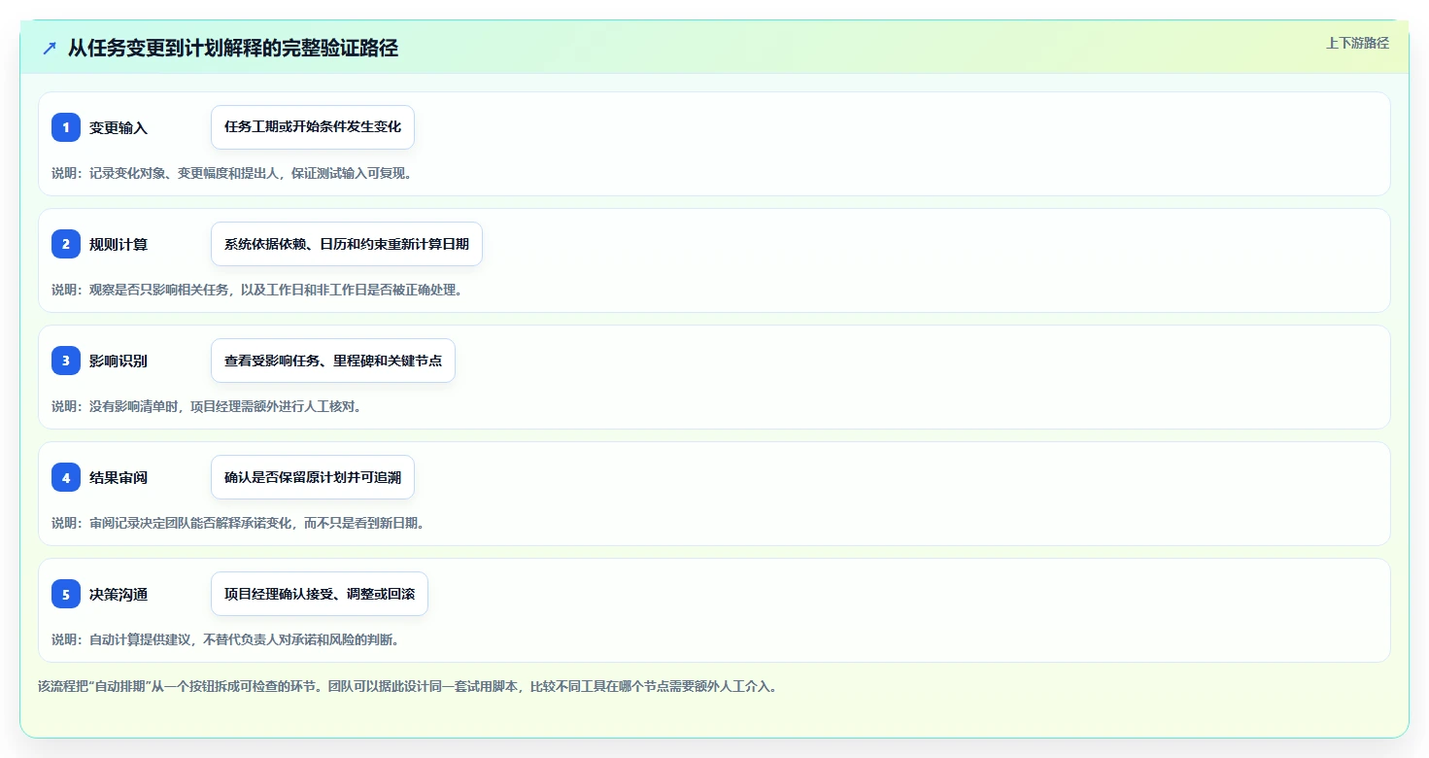Select the step 2 number badge
1429x758 pixels.
(x=66, y=244)
